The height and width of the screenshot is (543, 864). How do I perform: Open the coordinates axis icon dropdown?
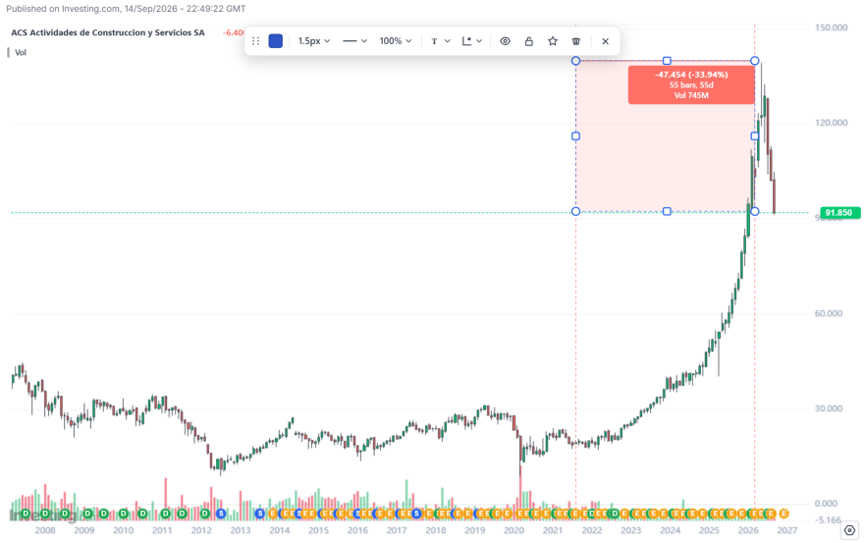[x=472, y=41]
